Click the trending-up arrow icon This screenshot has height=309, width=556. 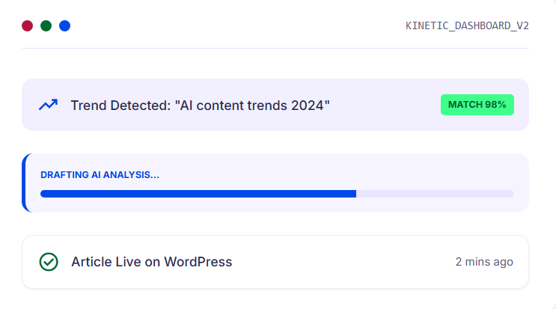[x=48, y=105]
